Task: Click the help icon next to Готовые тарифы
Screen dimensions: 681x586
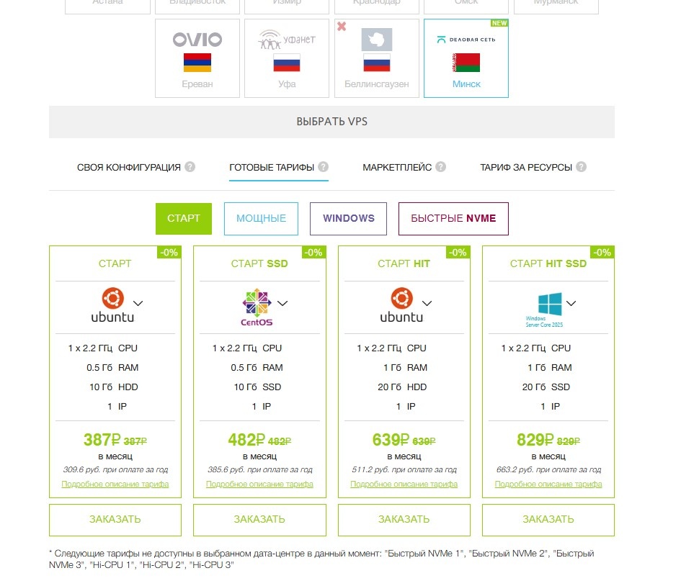Action: click(x=324, y=167)
